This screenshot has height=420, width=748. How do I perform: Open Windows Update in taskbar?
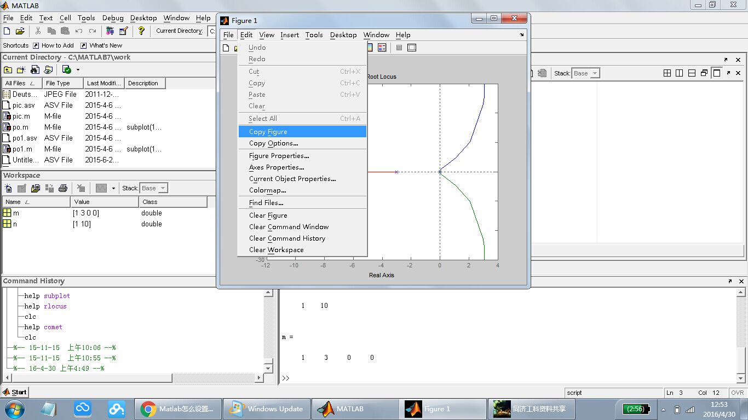pyautogui.click(x=267, y=409)
